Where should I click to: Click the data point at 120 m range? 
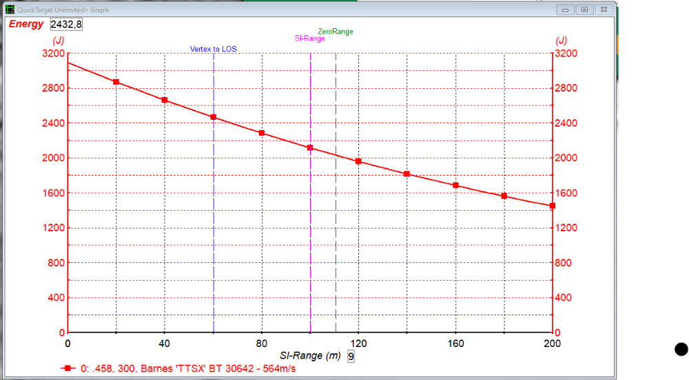tap(358, 162)
